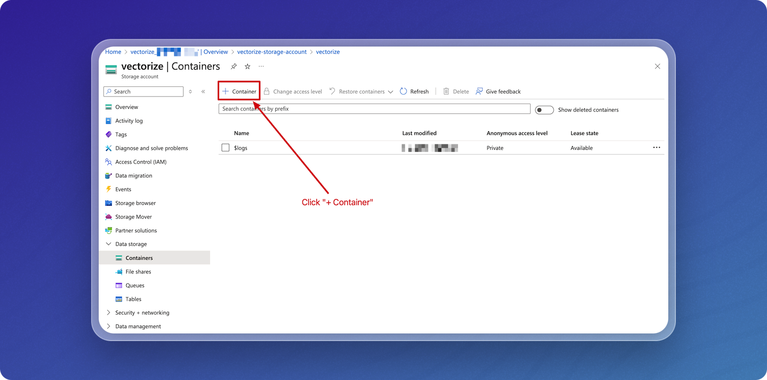Favorite the page with star icon
The width and height of the screenshot is (767, 380).
[247, 66]
